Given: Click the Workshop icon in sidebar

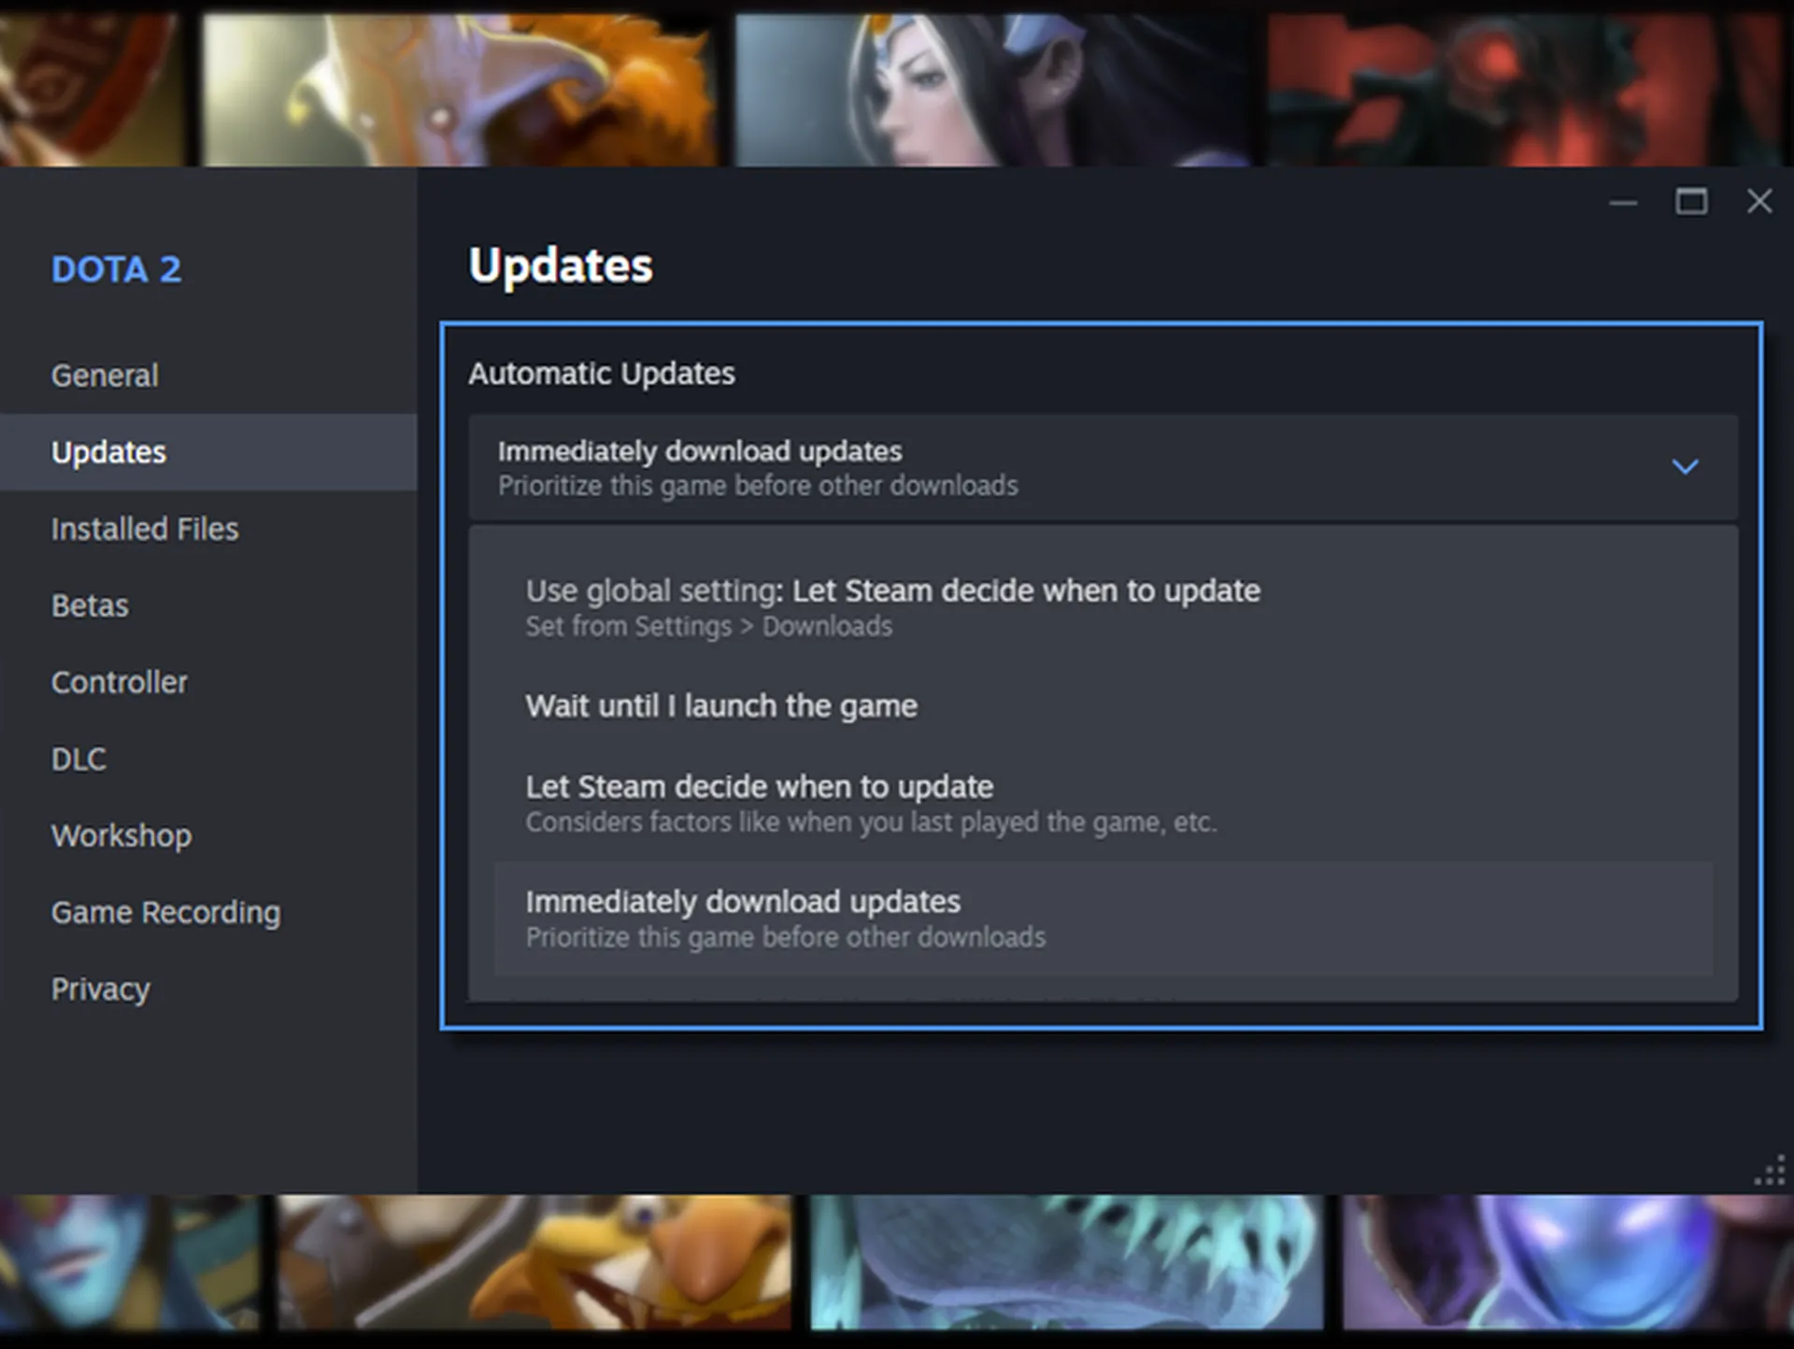Looking at the screenshot, I should (x=121, y=834).
